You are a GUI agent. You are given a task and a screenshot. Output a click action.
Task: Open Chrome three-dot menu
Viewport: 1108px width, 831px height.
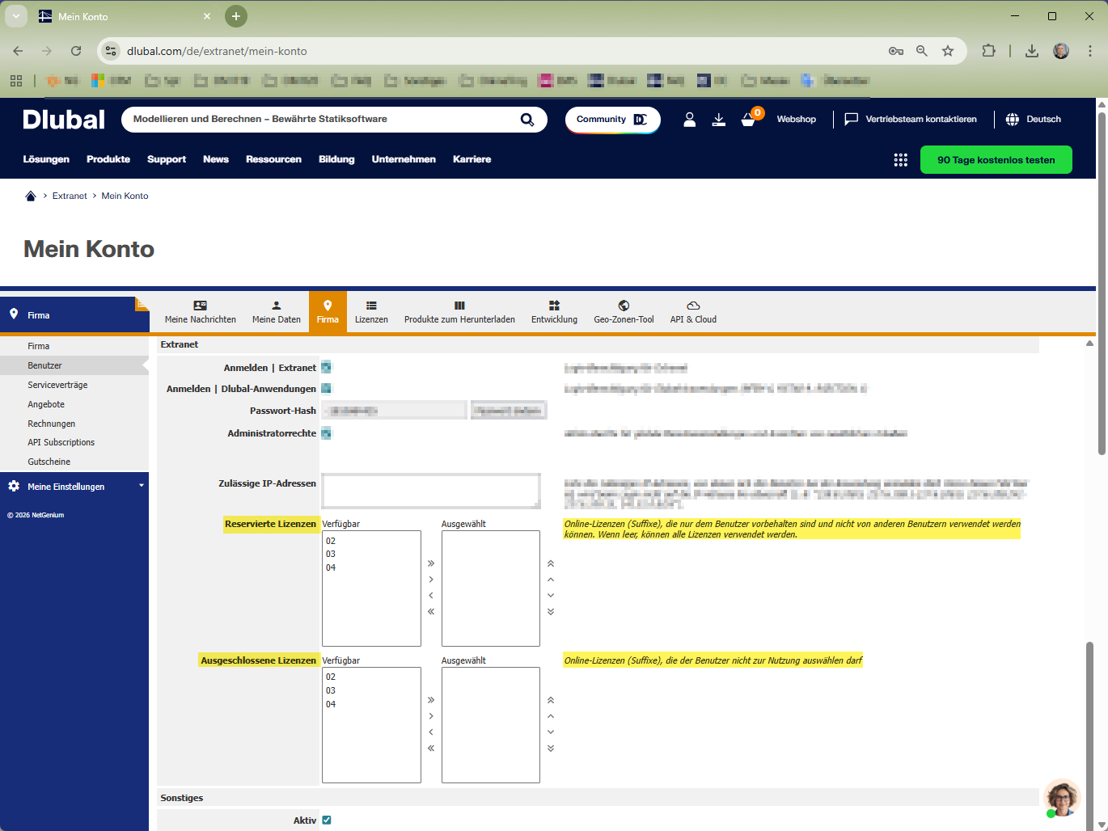(1090, 51)
